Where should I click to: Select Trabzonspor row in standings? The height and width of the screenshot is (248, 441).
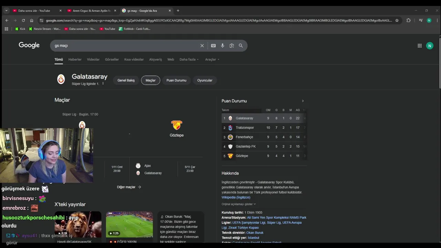tap(264, 127)
